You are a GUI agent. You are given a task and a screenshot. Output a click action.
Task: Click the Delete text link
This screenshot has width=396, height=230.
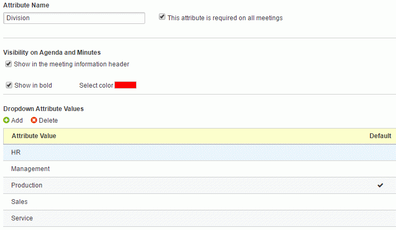(48, 121)
